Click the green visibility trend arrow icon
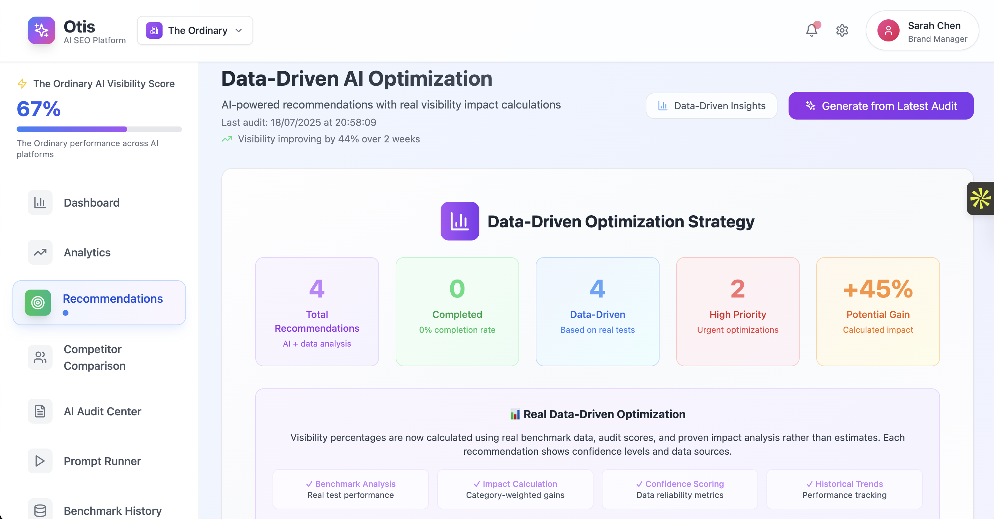 pyautogui.click(x=227, y=139)
